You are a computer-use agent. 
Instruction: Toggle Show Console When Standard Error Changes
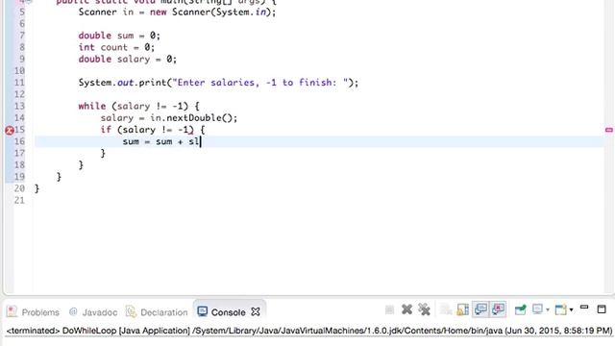click(x=498, y=309)
